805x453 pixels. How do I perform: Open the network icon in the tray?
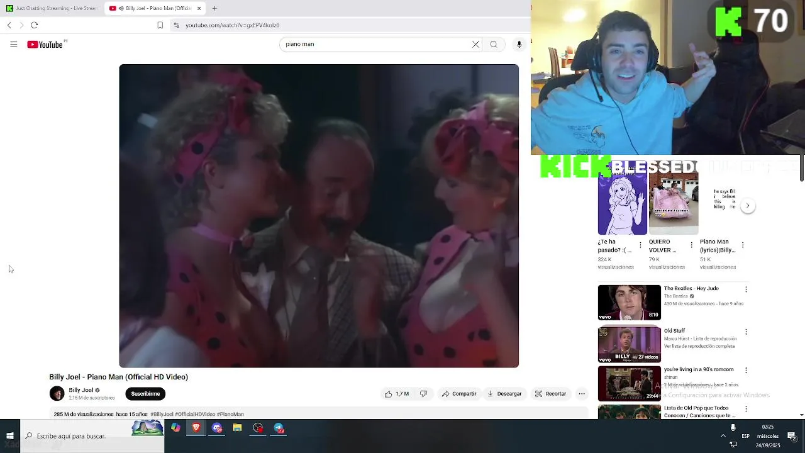pos(733,444)
